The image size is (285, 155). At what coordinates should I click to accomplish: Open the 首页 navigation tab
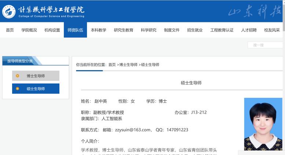[10, 30]
